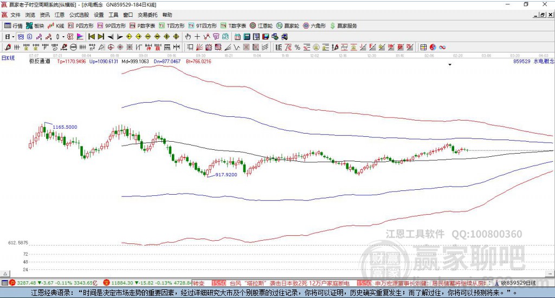Open the 公式选股 menu
Screen dimensions: 555x298
(79, 15)
